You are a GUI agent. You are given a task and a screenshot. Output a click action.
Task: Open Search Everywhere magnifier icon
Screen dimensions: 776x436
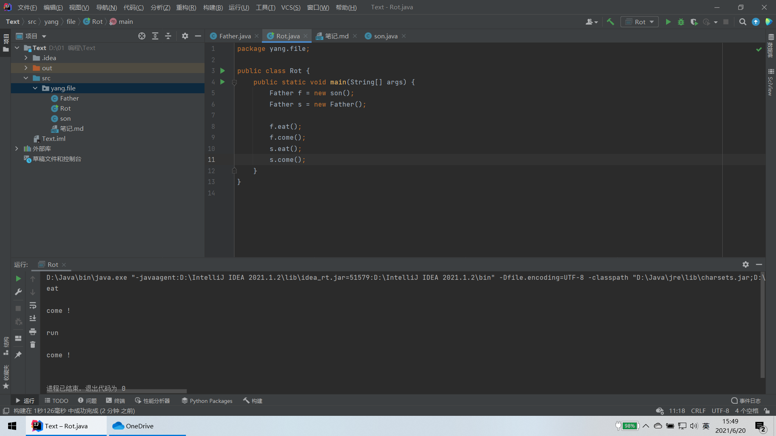pyautogui.click(x=742, y=22)
